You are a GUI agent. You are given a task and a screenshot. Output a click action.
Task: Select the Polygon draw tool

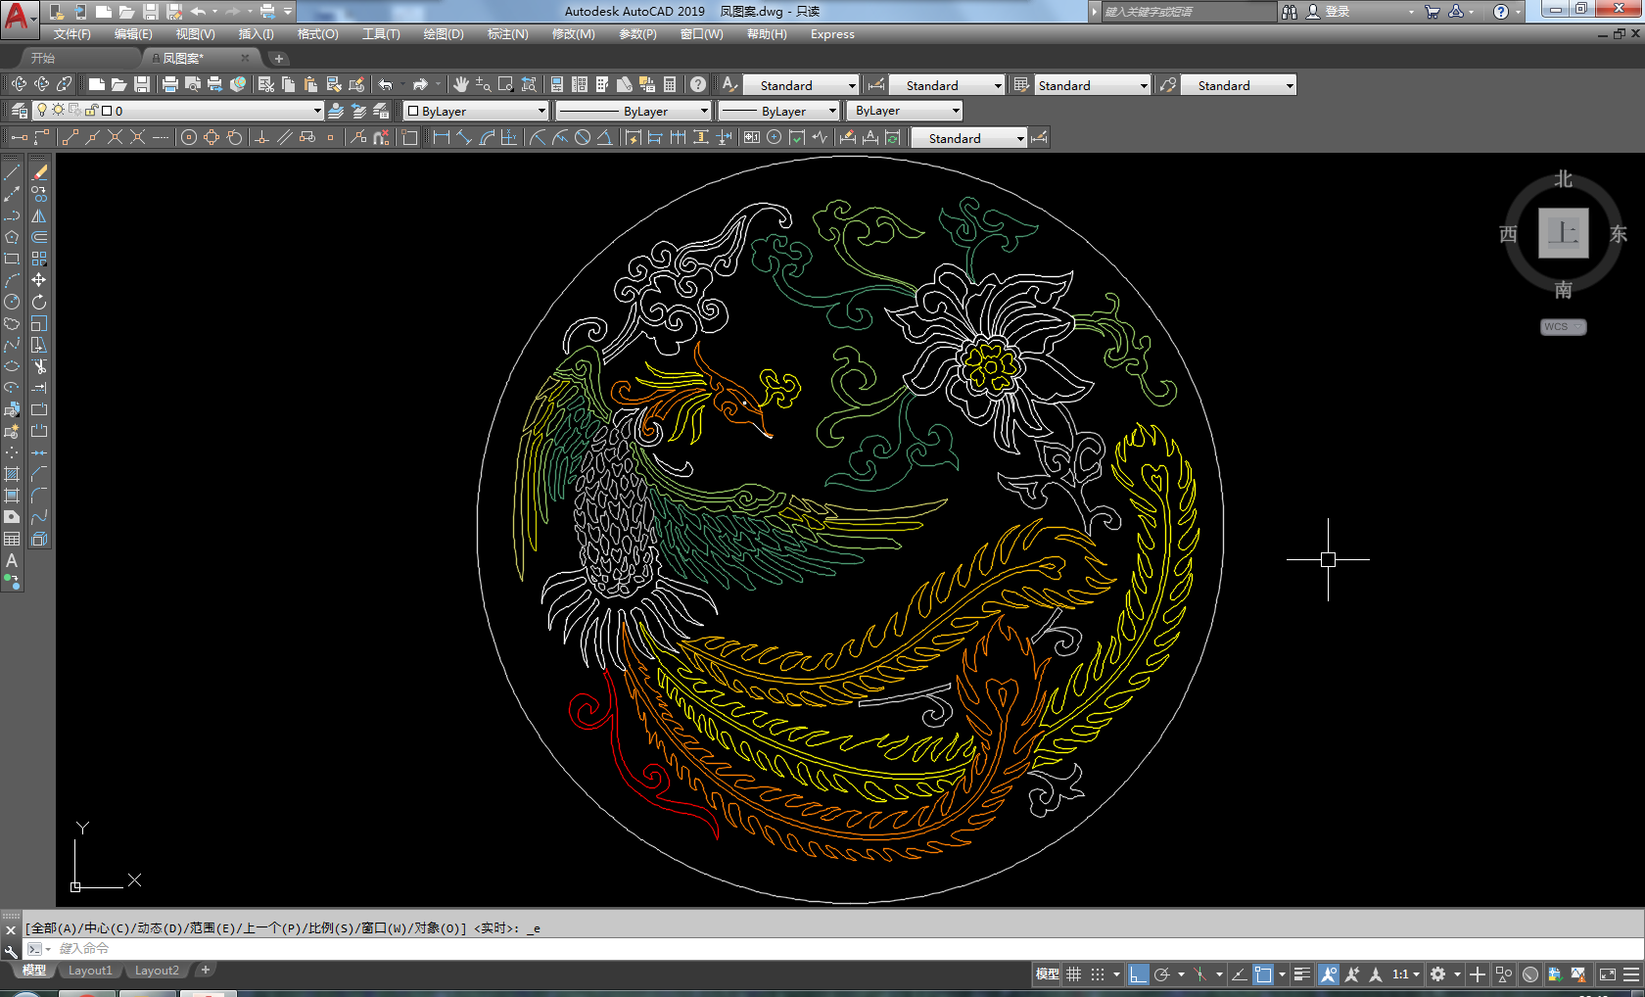[x=12, y=237]
